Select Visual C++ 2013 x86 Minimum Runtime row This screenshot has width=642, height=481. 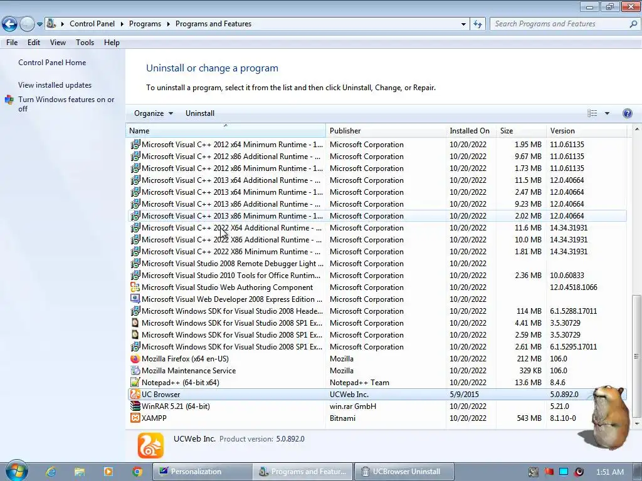tap(377, 215)
